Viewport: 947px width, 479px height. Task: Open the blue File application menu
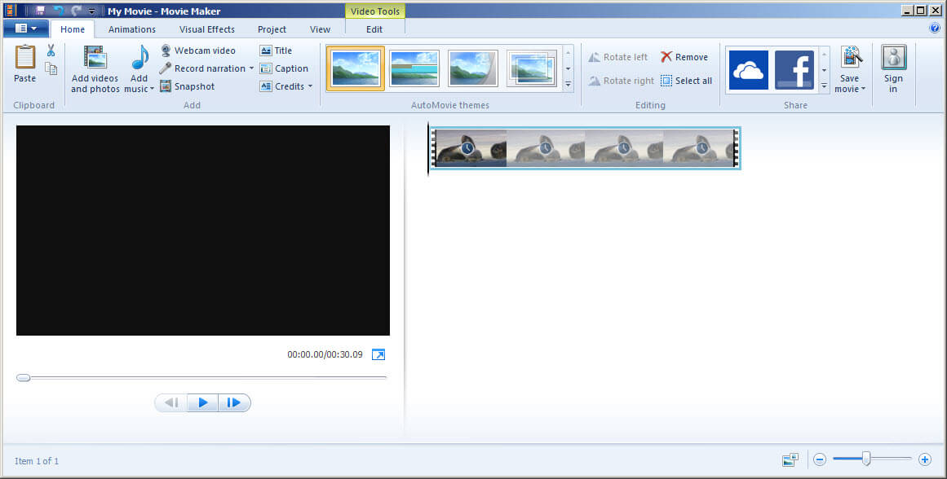tap(25, 29)
